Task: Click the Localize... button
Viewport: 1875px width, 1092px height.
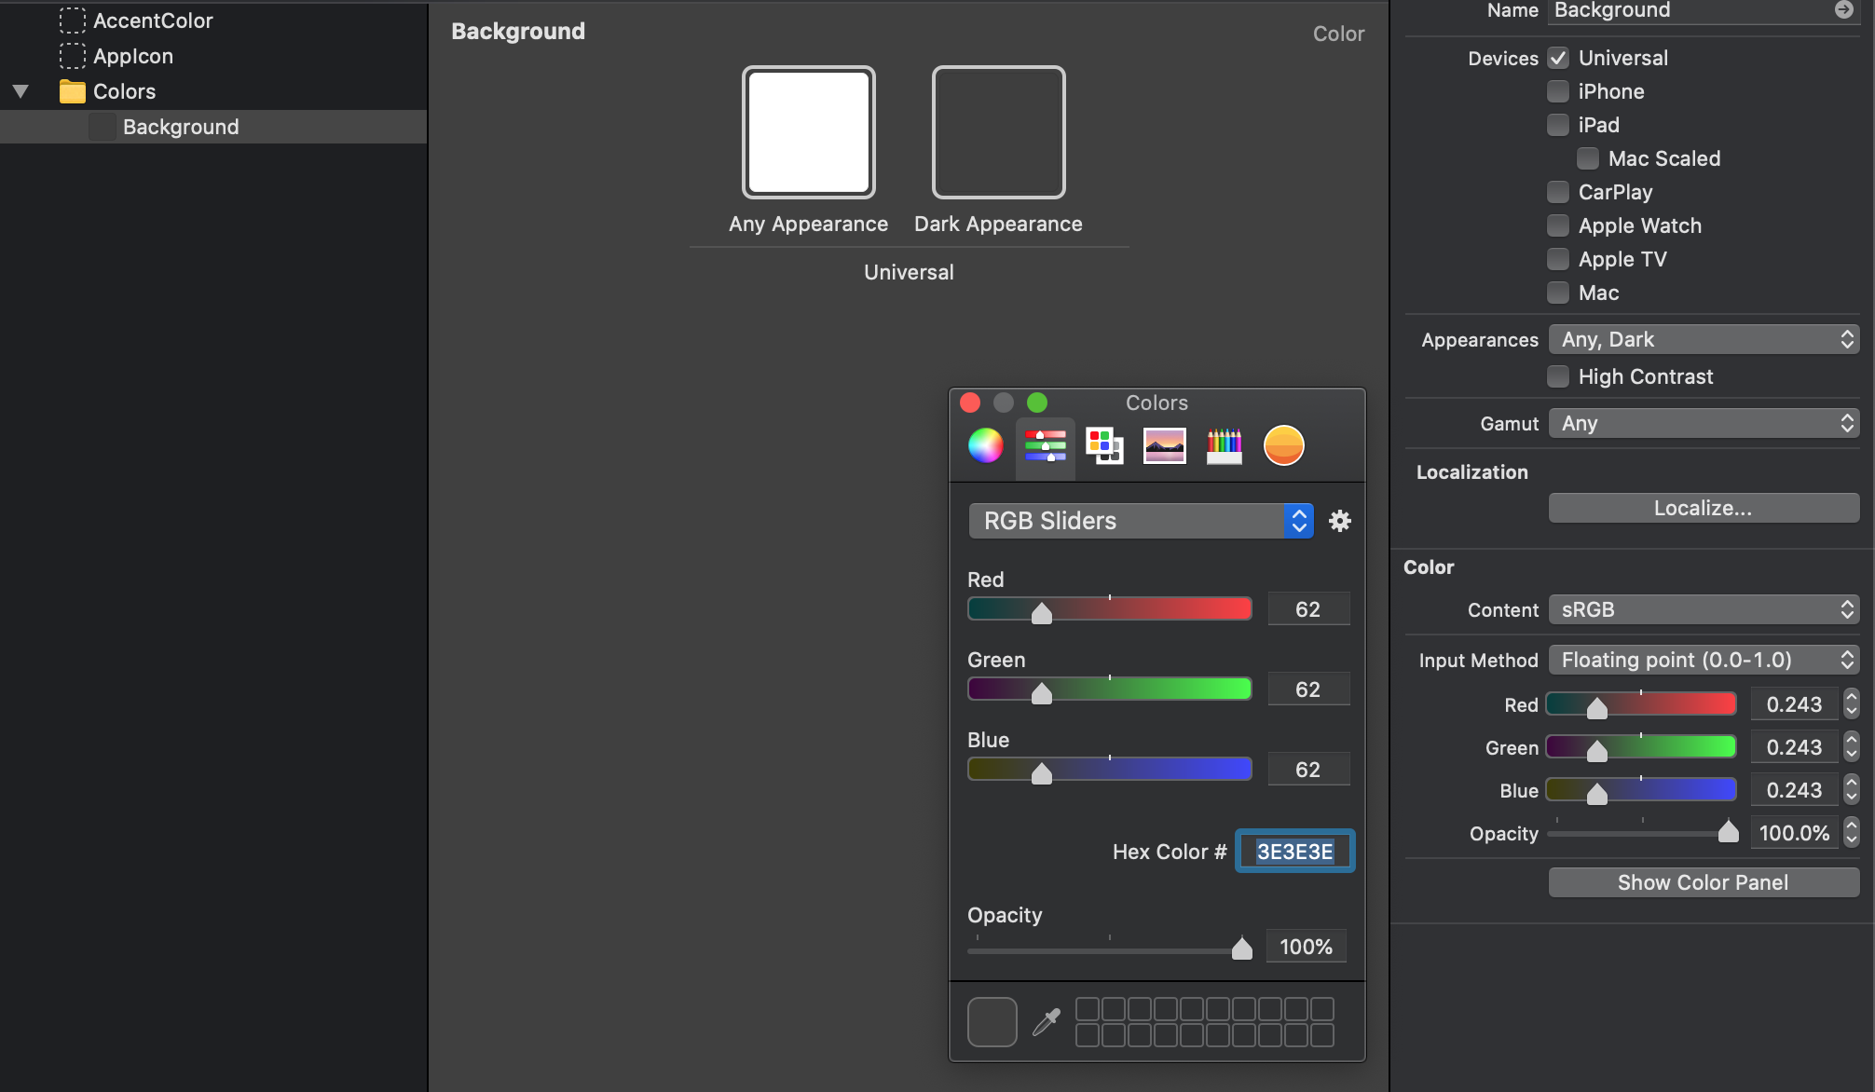Action: point(1703,508)
